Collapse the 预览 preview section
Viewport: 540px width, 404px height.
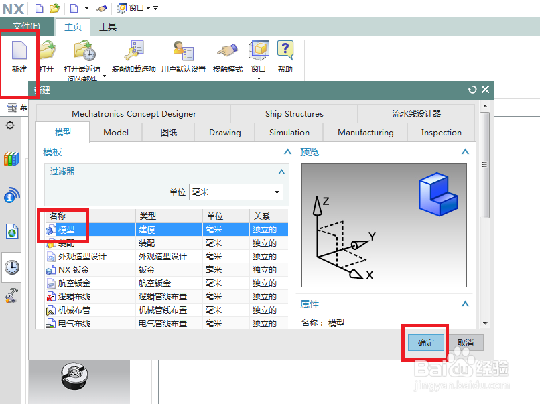[465, 151]
